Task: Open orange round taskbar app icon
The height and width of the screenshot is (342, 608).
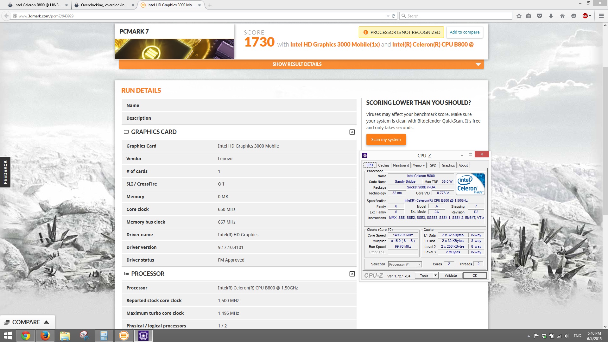Action: pyautogui.click(x=123, y=336)
